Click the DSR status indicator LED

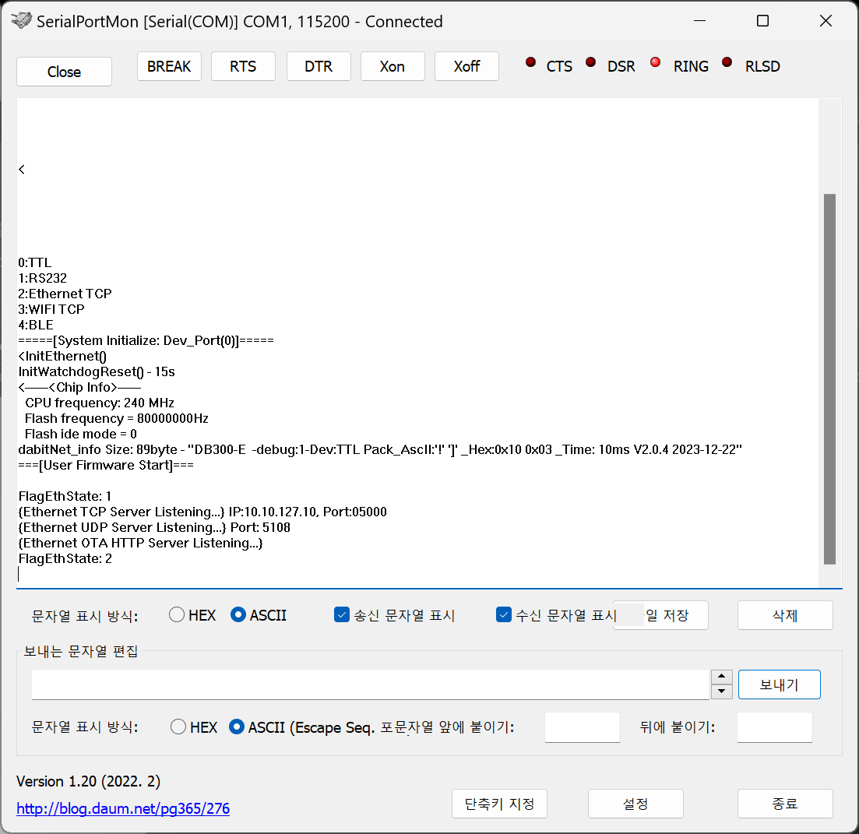[x=591, y=63]
